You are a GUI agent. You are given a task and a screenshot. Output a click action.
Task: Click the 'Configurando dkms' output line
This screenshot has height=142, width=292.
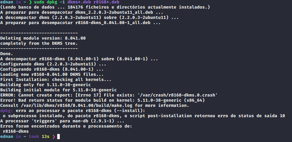(x=53, y=64)
